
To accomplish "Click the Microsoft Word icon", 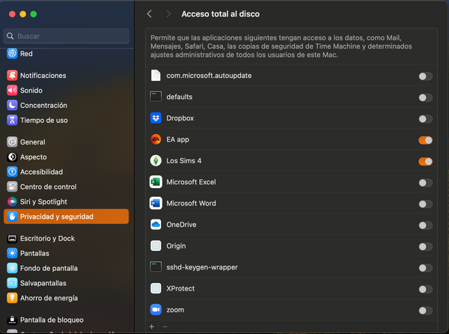I will pyautogui.click(x=156, y=204).
